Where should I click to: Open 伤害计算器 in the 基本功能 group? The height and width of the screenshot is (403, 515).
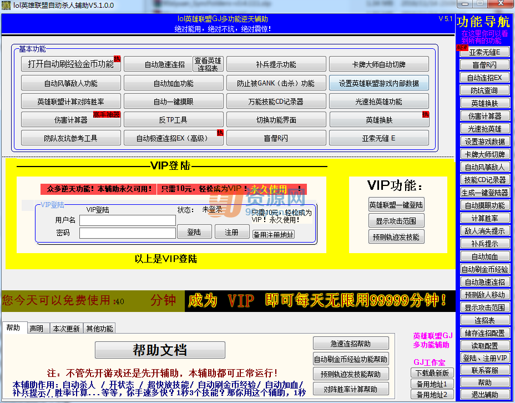[x=71, y=119]
